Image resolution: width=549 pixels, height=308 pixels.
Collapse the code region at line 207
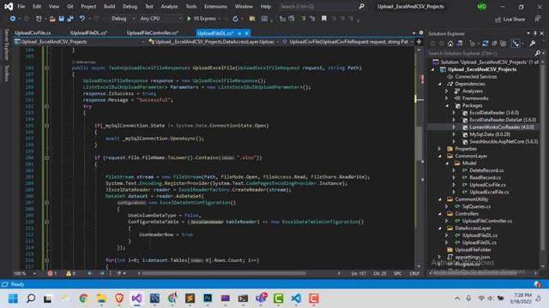[x=46, y=203]
